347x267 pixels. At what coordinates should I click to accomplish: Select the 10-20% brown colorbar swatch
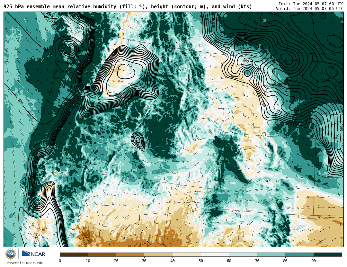102,254
